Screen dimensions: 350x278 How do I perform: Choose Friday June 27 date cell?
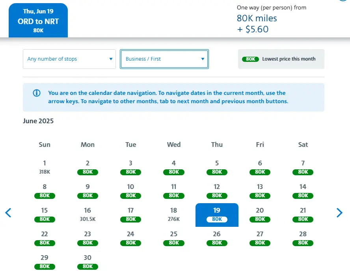[260, 238]
